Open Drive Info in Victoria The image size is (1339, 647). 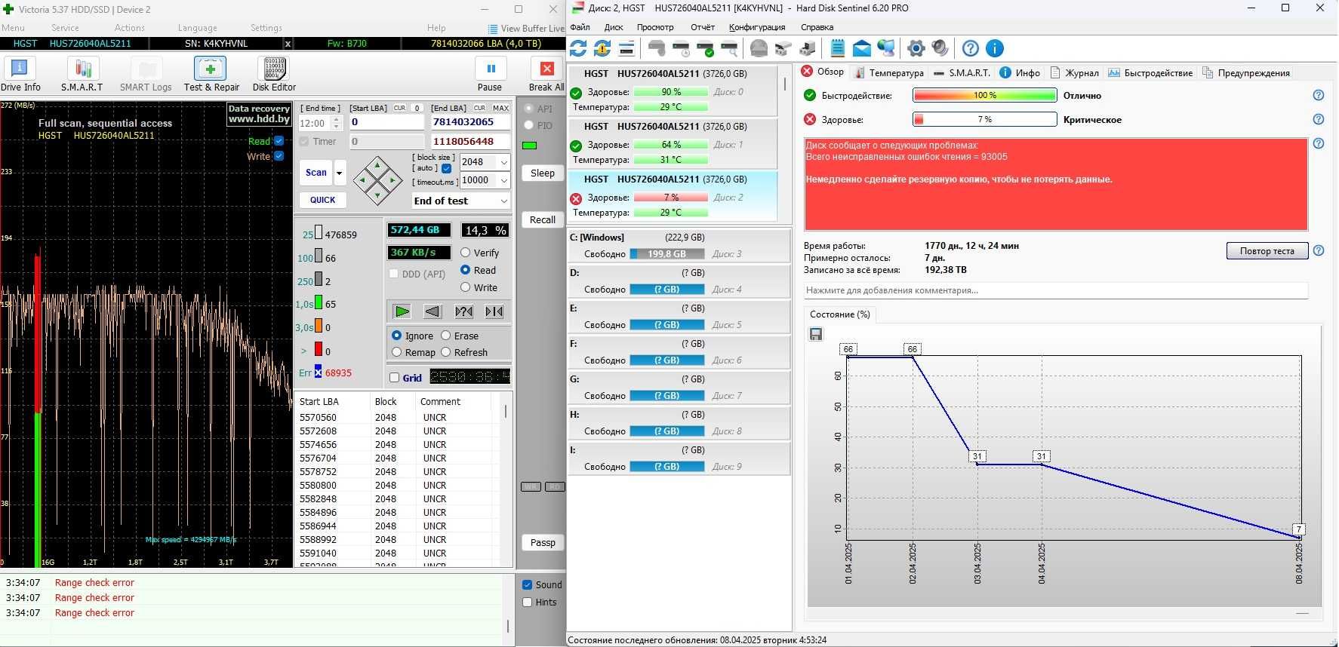(20, 75)
